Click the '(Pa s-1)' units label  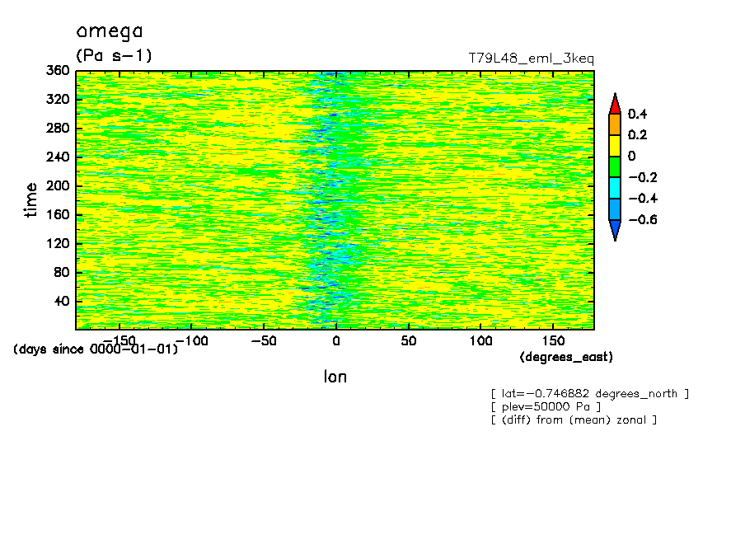(114, 55)
